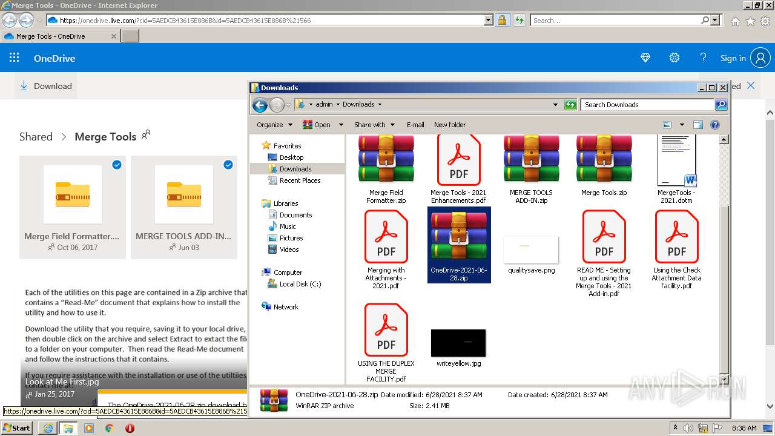The width and height of the screenshot is (775, 436).
Task: Open the Merge Field Formatter zip card
Action: (73, 207)
